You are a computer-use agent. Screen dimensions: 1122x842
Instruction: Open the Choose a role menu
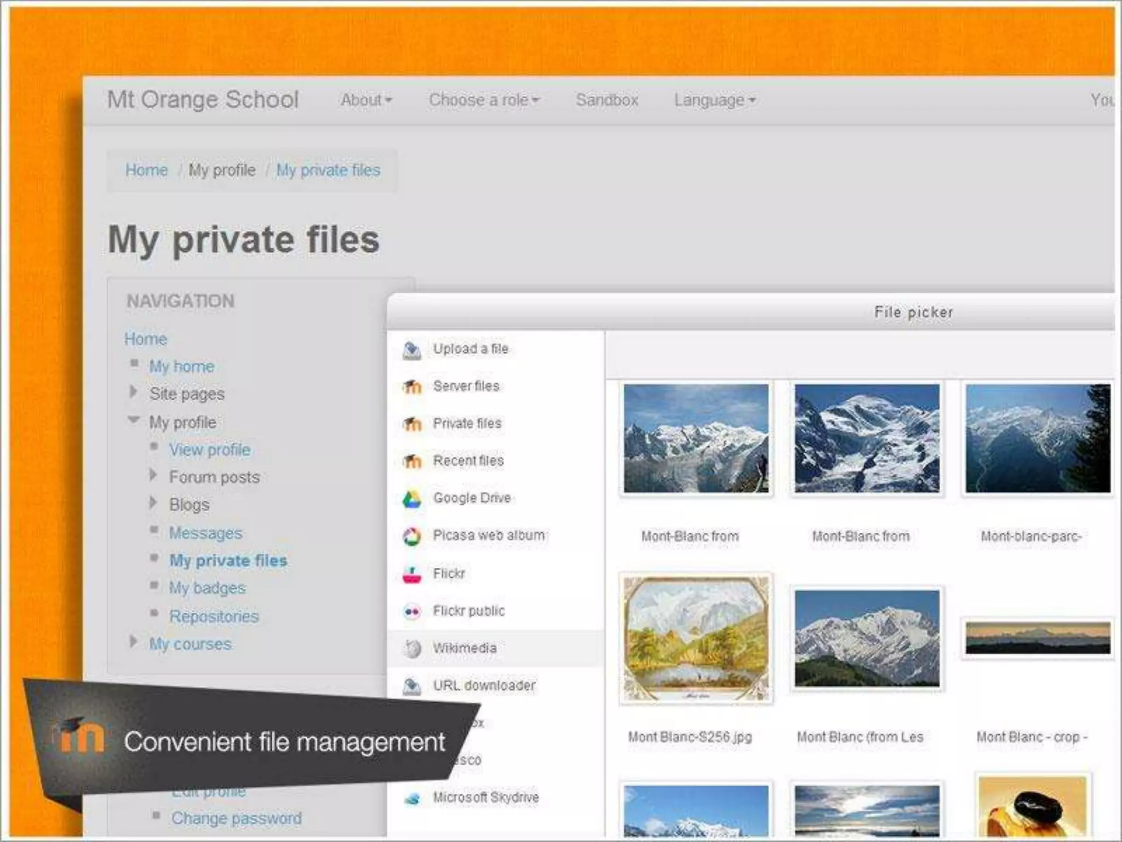pos(484,100)
